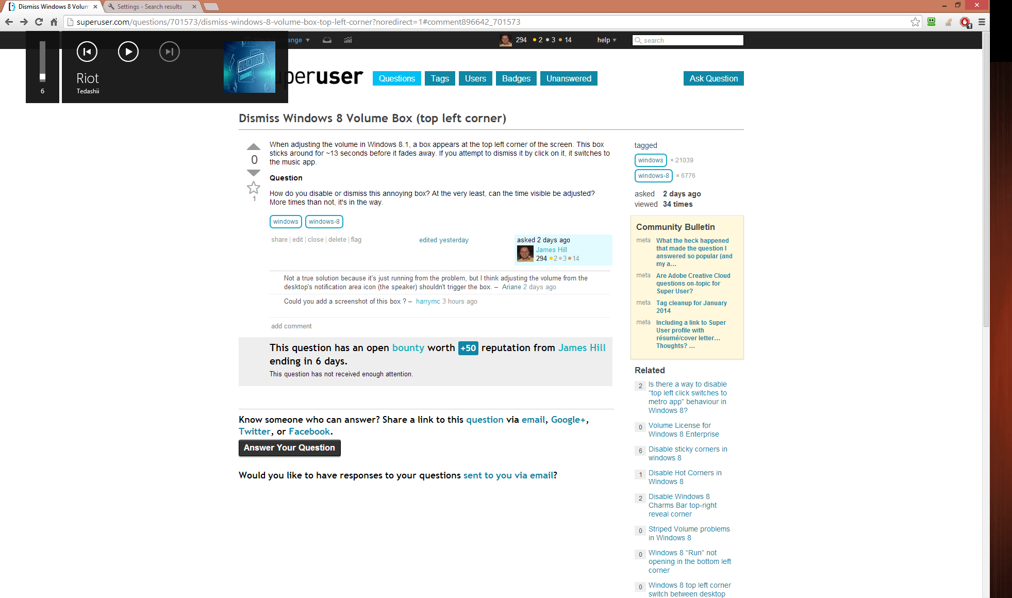This screenshot has height=598, width=1012.
Task: Click the previous track button
Action: (86, 51)
